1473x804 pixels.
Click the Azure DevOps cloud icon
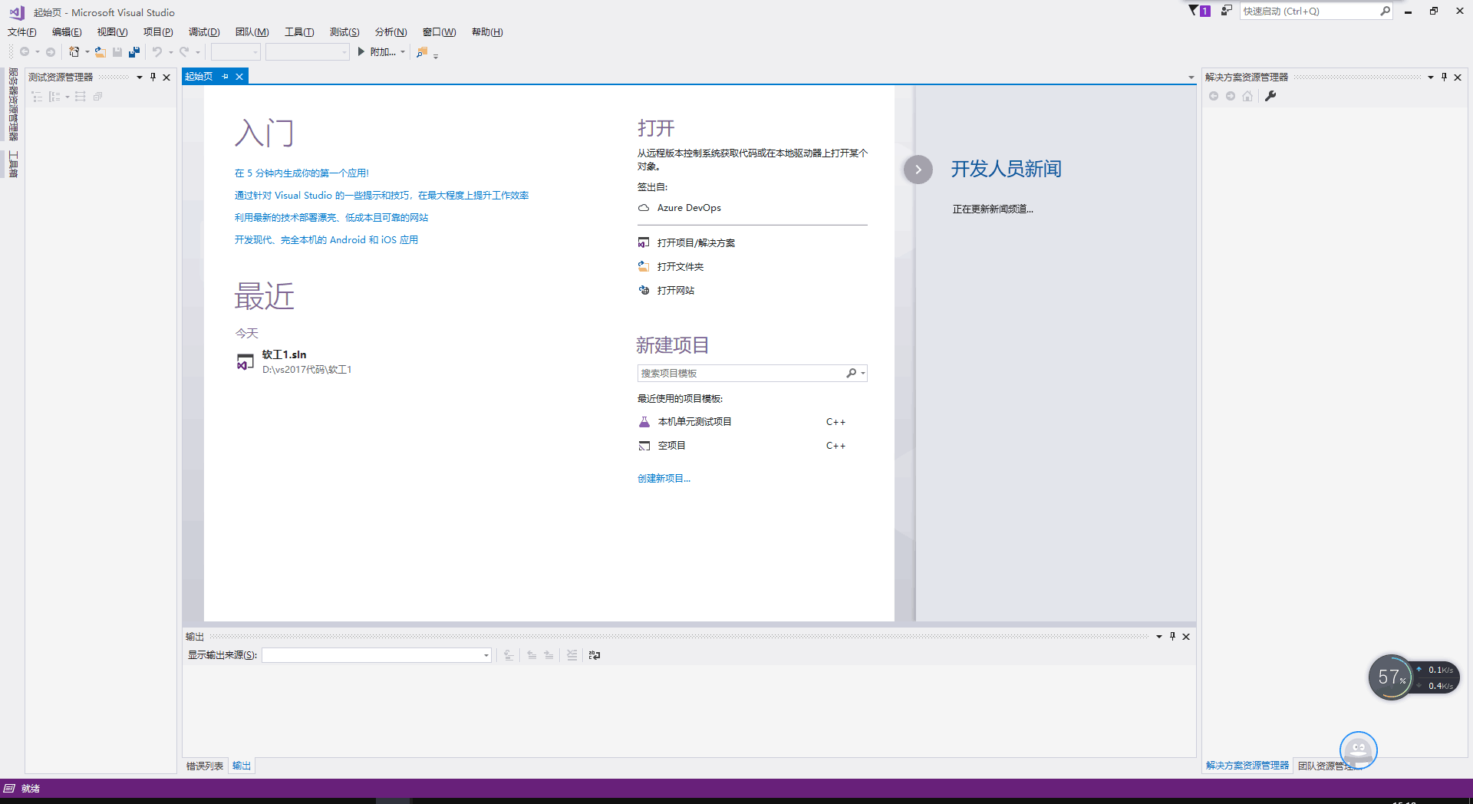click(x=644, y=208)
